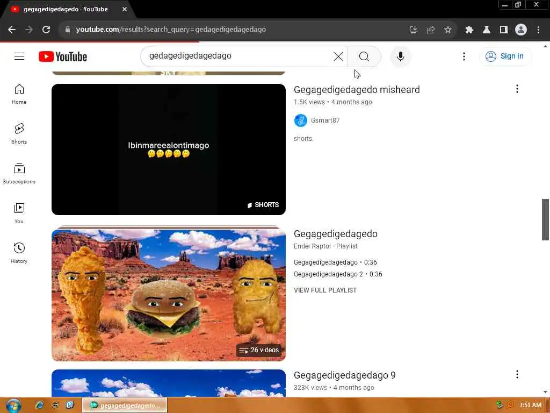Click the playlist title Gegagedigedagedo
Screen dimensions: 550x413
pos(335,234)
